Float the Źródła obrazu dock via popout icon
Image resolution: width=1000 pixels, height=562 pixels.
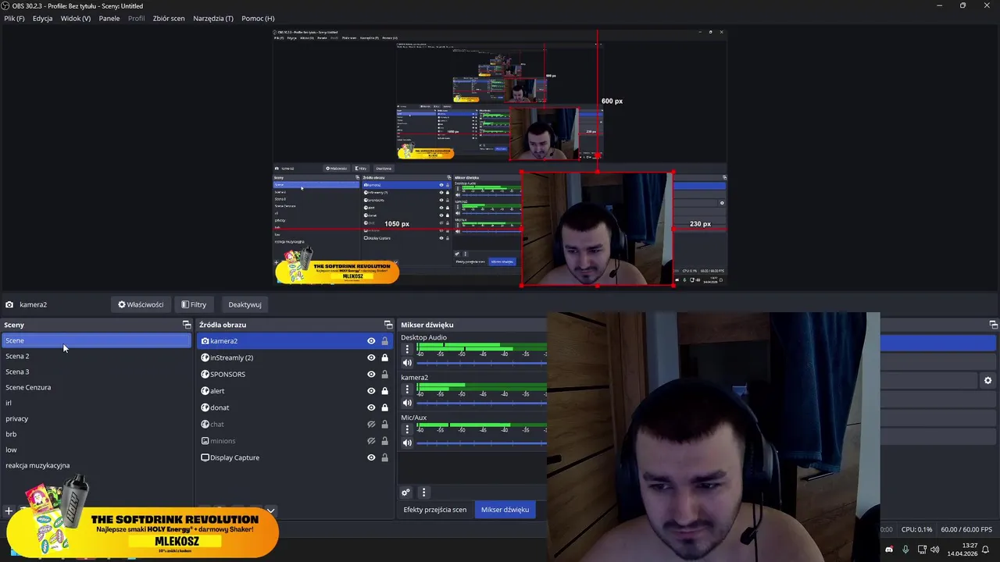(388, 325)
